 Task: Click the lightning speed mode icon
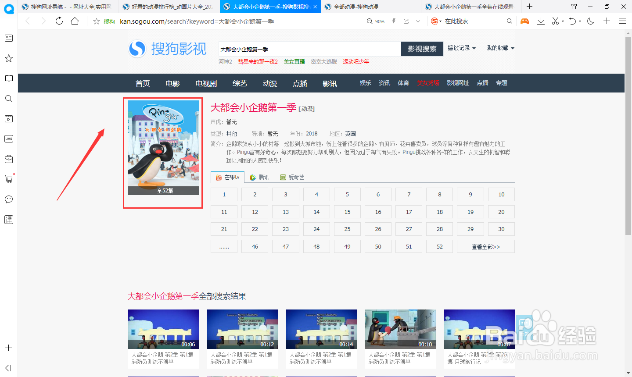click(x=394, y=21)
